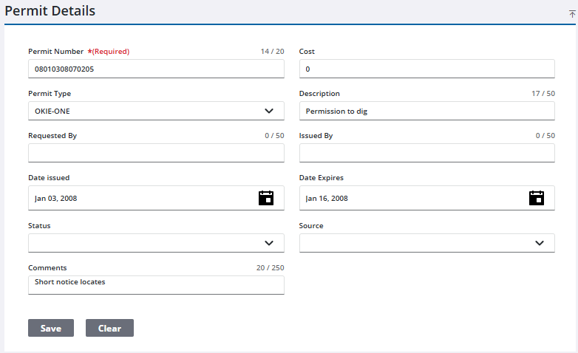This screenshot has width=578, height=353.
Task: Focus the Permit Number input field
Action: (x=155, y=69)
